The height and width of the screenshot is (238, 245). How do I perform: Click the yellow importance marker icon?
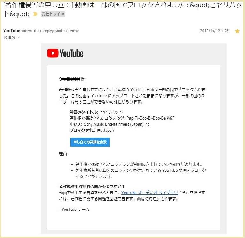click(x=35, y=14)
